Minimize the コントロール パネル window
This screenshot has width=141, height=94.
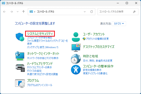118,3
